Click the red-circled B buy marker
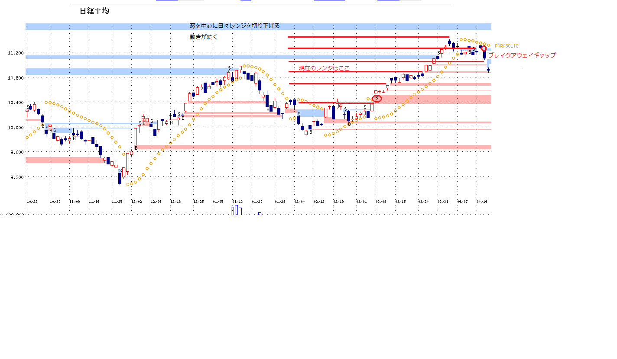The width and height of the screenshot is (617, 359). pos(377,99)
